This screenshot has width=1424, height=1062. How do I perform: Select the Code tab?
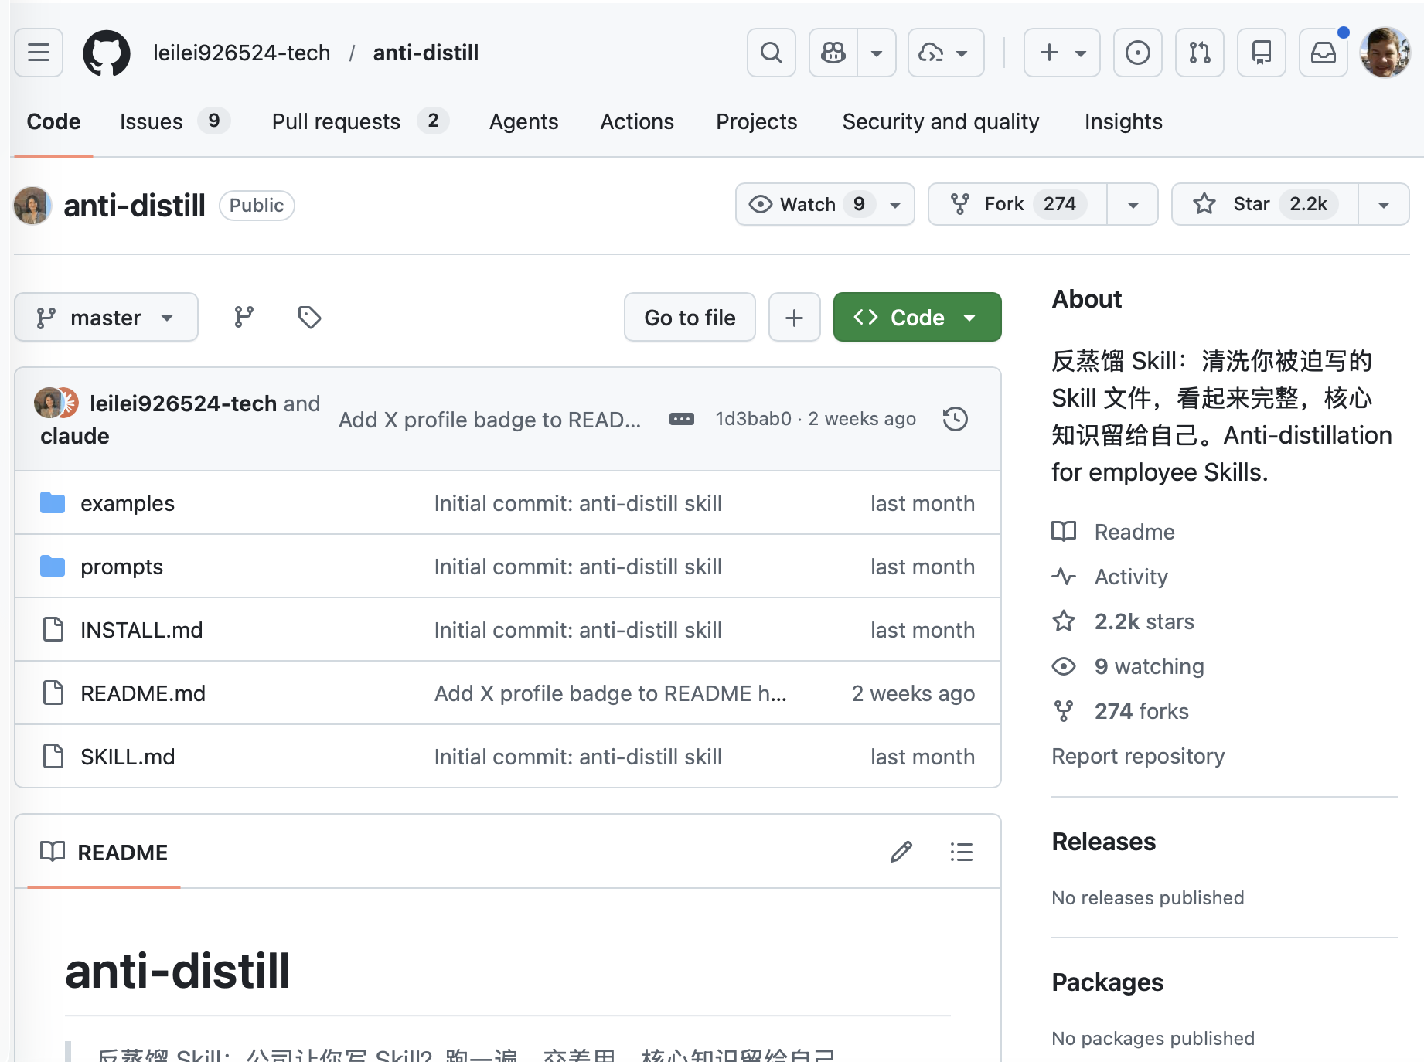[x=53, y=121]
